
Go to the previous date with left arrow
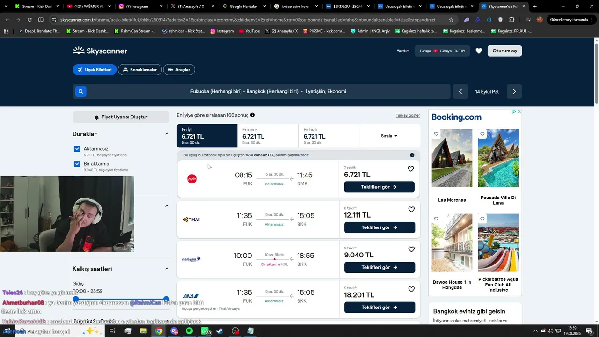click(460, 91)
